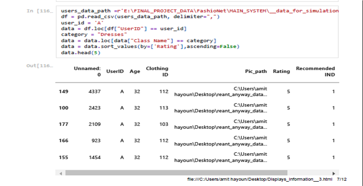Image resolution: width=363 pixels, height=186 pixels.
Task: Click the 7/12 page number
Action: tap(342, 179)
